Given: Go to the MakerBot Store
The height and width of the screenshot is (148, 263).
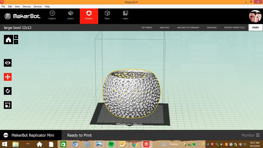Looking at the screenshot, I should pyautogui.click(x=107, y=15).
